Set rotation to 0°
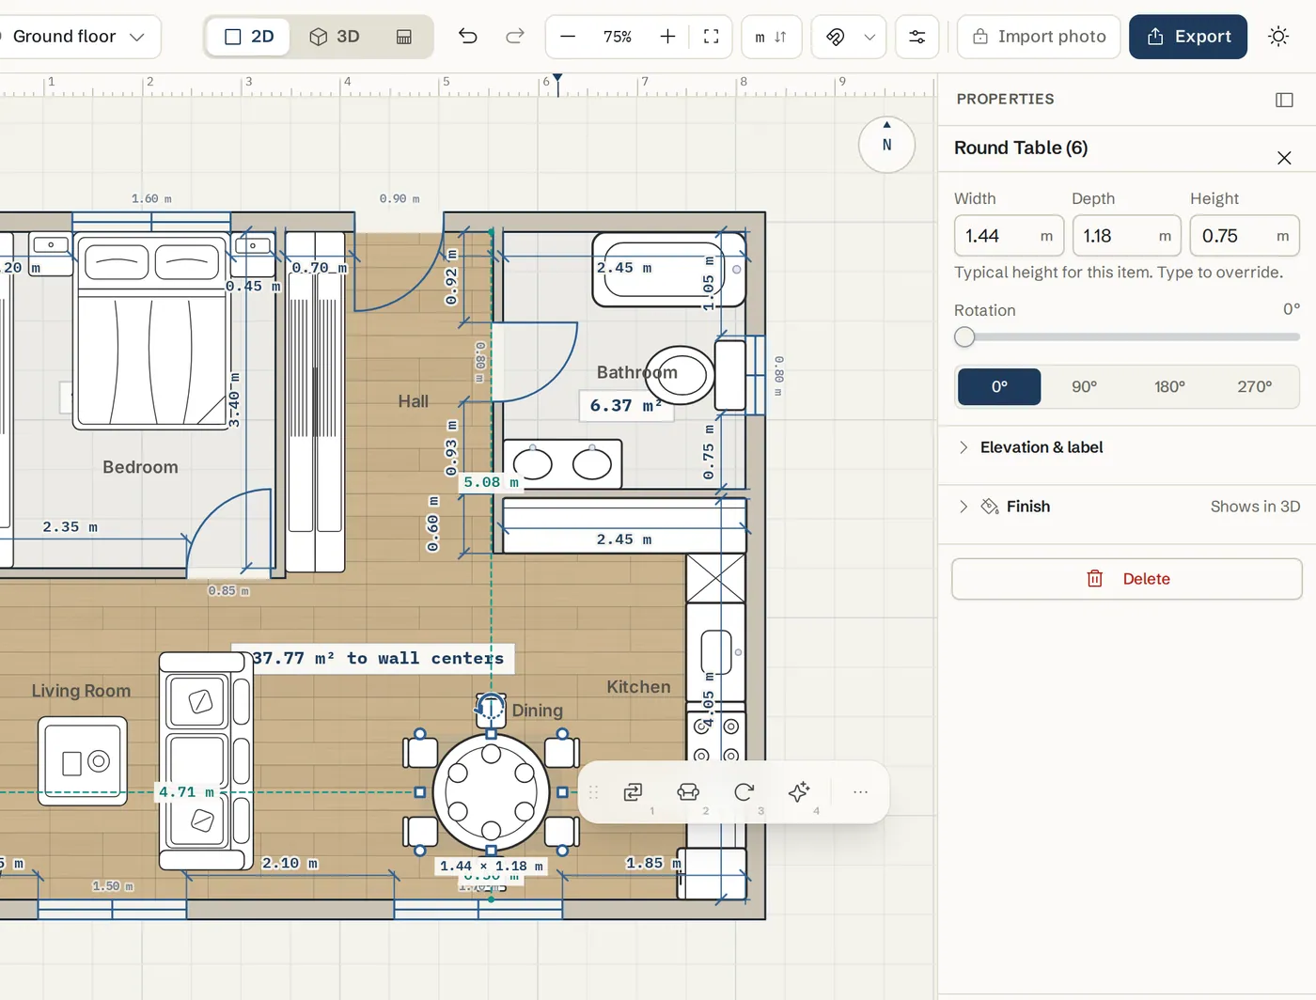Image resolution: width=1316 pixels, height=1000 pixels. (x=999, y=386)
